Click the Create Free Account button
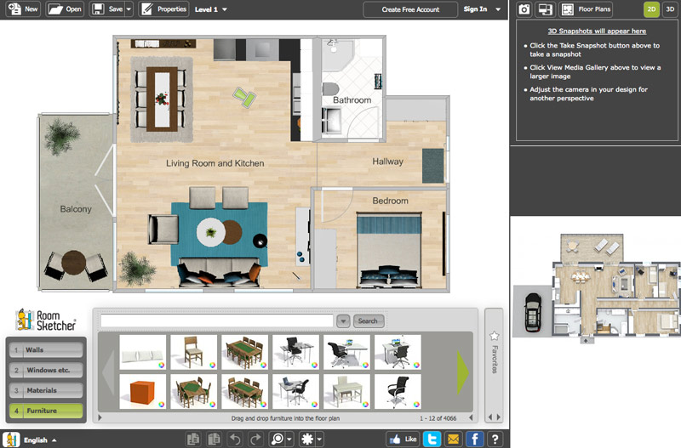The width and height of the screenshot is (681, 448). click(410, 9)
